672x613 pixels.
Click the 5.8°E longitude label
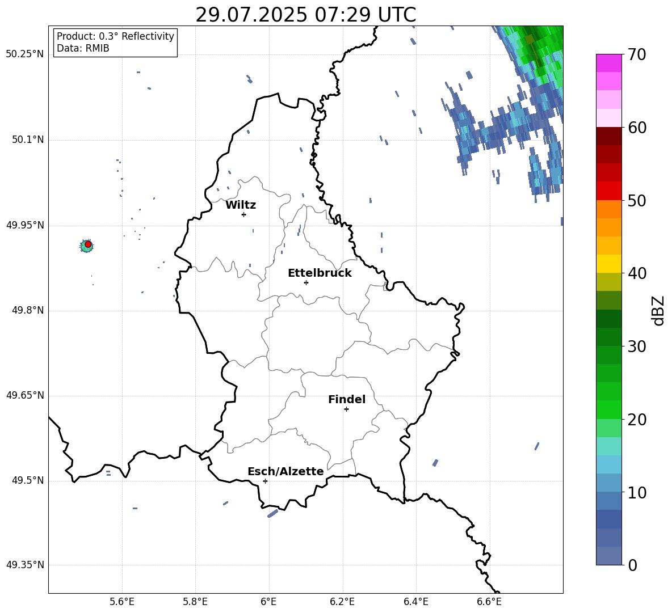195,602
